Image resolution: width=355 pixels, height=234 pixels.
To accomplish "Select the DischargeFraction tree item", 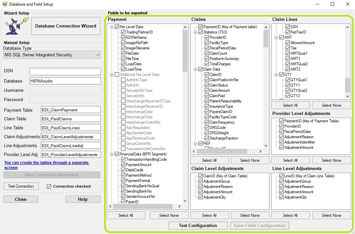I will [224, 138].
